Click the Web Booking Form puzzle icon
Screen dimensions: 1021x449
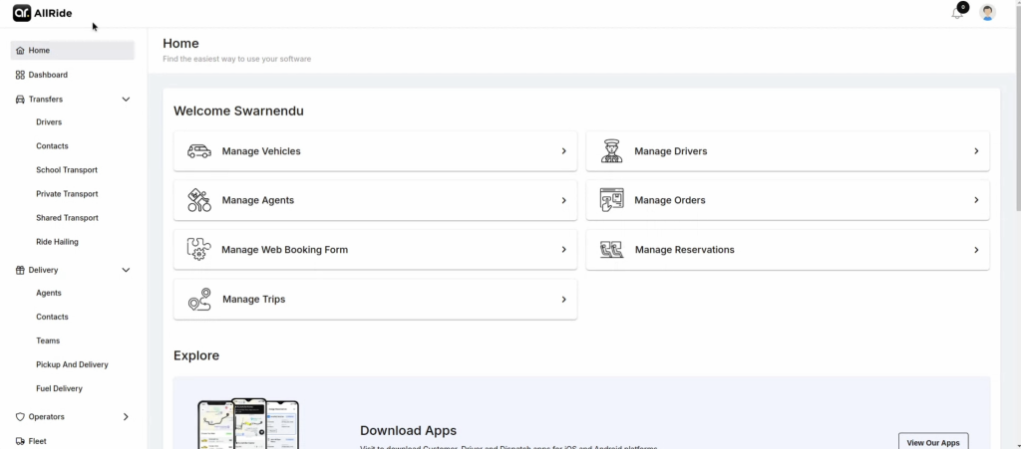(198, 250)
